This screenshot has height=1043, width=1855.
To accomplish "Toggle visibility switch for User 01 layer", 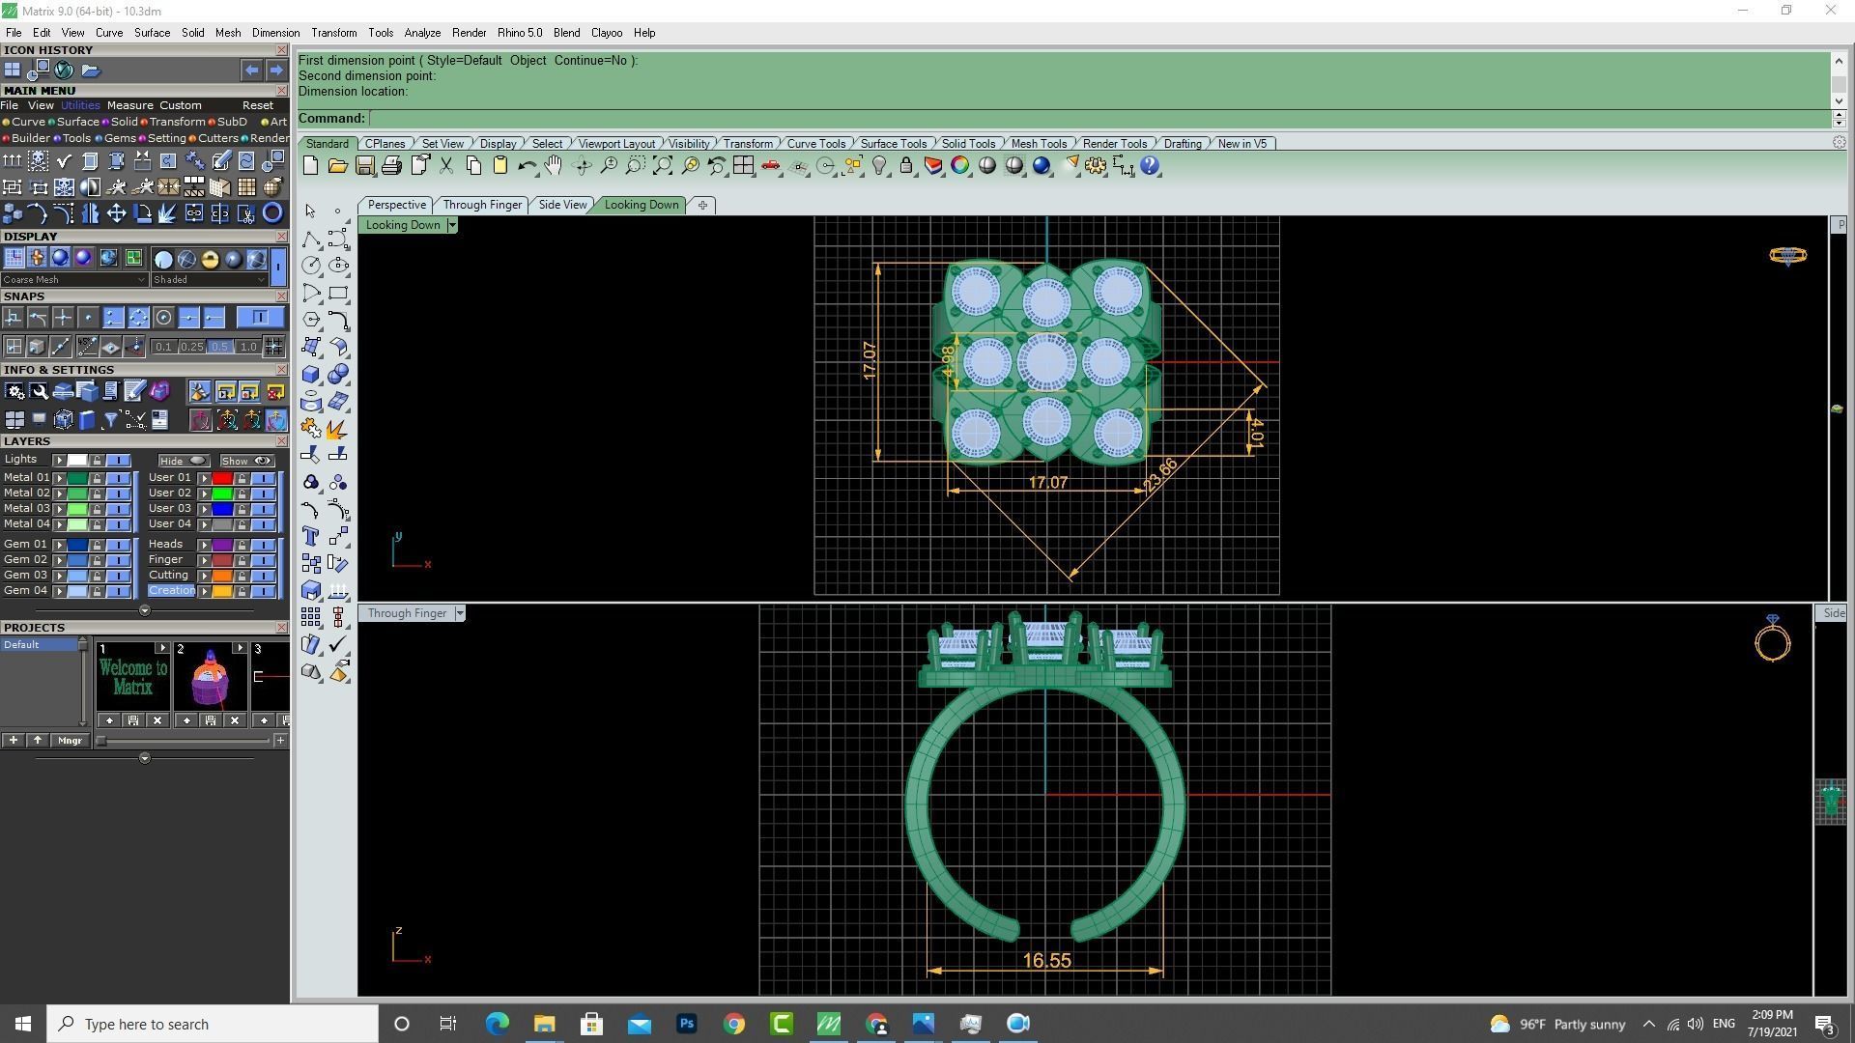I will coord(263,478).
